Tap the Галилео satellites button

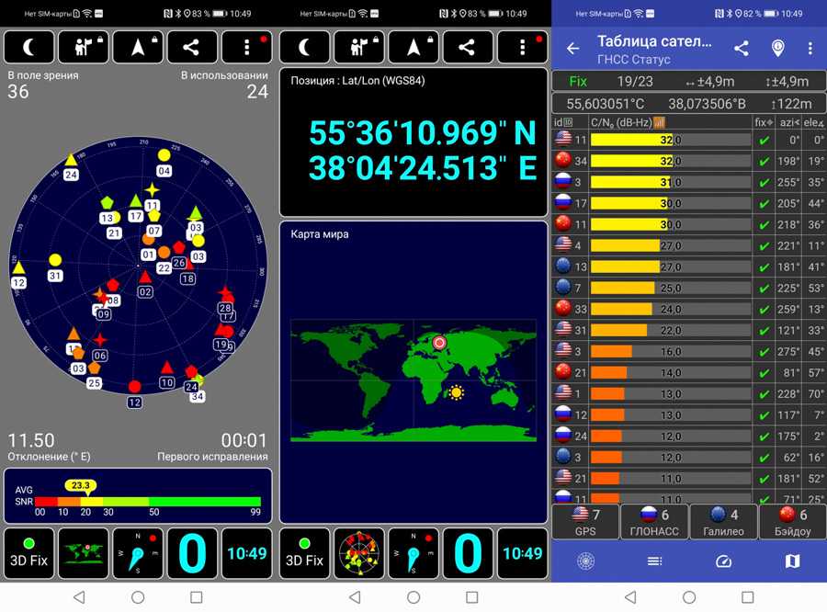(x=722, y=521)
